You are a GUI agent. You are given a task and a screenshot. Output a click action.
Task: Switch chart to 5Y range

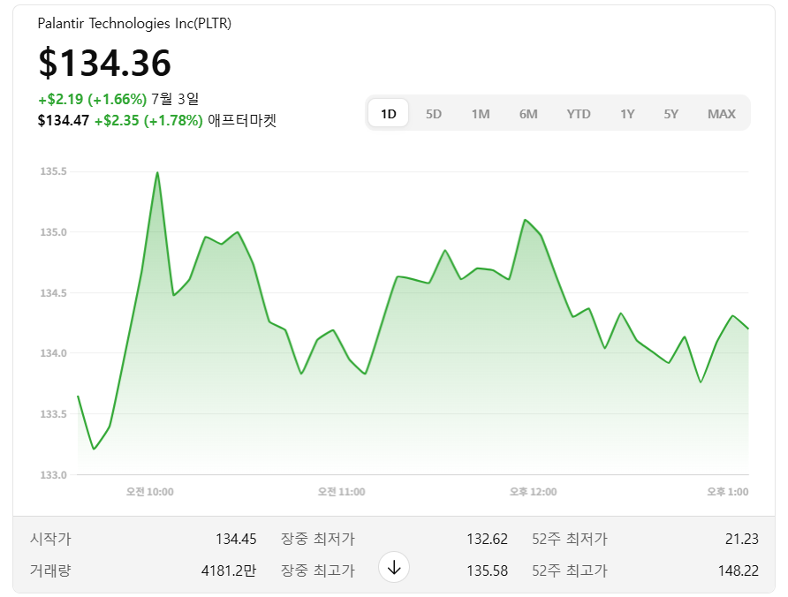pos(671,114)
